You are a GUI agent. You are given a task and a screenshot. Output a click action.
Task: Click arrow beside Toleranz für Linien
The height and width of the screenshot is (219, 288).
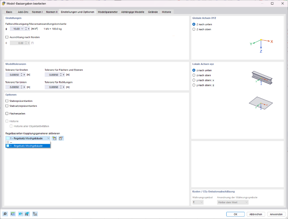[24, 87]
